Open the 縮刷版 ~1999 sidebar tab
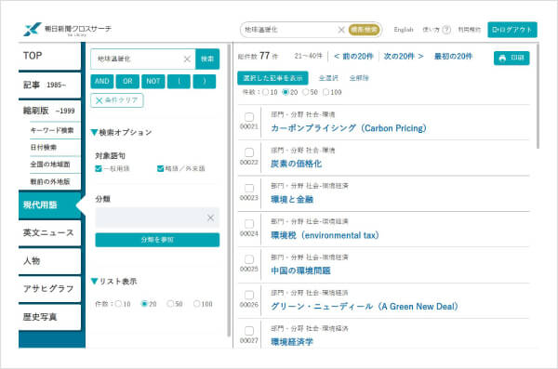Viewport: 558px width, 369px height. tap(50, 111)
